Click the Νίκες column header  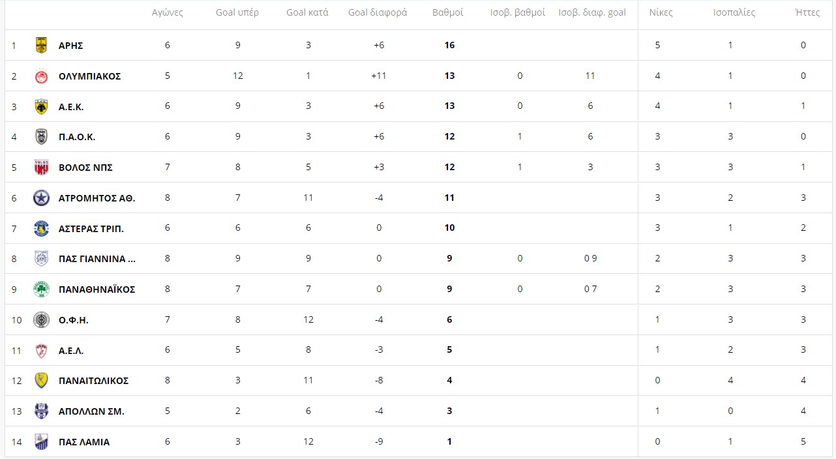661,12
